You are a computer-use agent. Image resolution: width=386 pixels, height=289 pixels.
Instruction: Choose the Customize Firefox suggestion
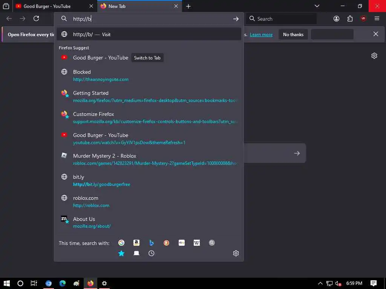click(149, 118)
